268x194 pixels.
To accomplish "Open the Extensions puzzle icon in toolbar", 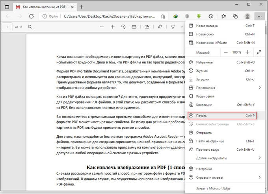I will 210,17.
